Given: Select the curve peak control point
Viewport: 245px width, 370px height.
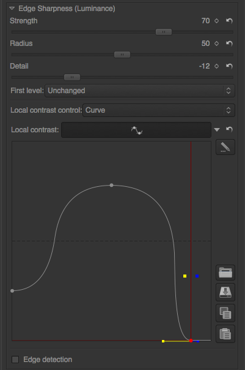Looking at the screenshot, I should point(112,185).
